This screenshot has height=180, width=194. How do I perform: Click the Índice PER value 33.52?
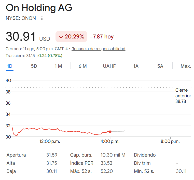point(106,163)
